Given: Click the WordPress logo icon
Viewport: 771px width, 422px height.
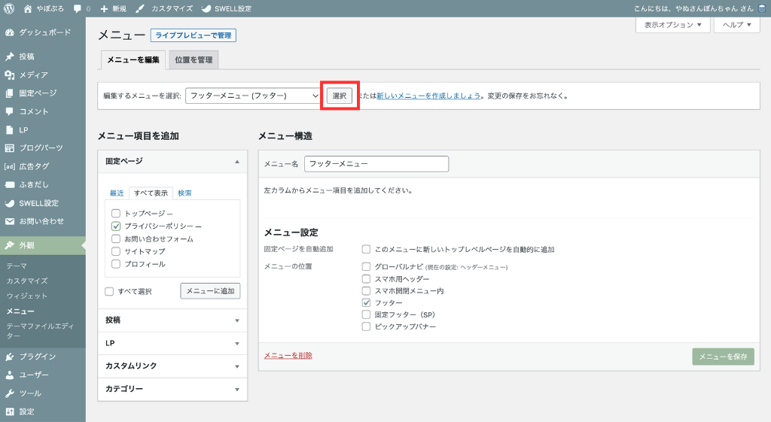Looking at the screenshot, I should click(9, 8).
